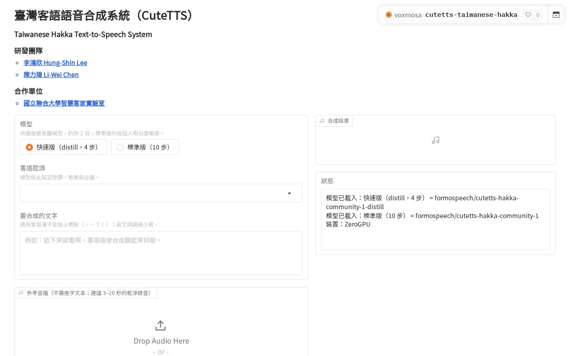The height and width of the screenshot is (356, 570).
Task: Open 李鴻欣 Hung-Shin Lee link
Action: coord(55,63)
